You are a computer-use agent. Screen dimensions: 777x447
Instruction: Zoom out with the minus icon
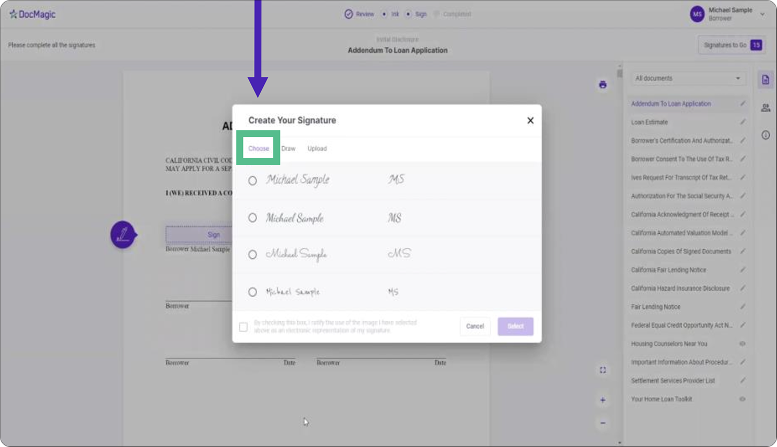coord(602,423)
